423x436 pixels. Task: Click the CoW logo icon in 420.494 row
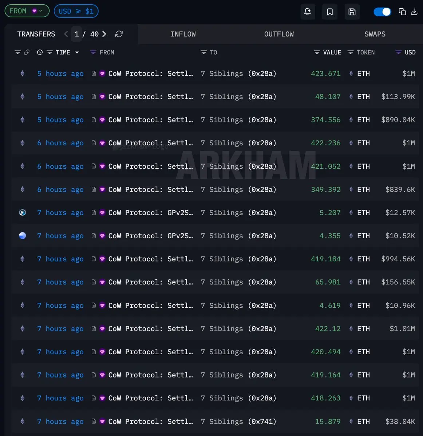point(102,352)
